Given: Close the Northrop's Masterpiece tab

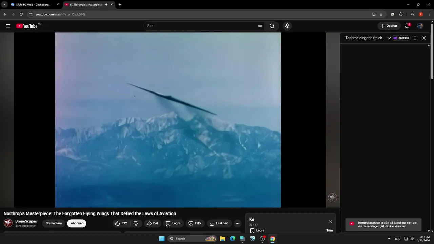Looking at the screenshot, I should tap(112, 5).
